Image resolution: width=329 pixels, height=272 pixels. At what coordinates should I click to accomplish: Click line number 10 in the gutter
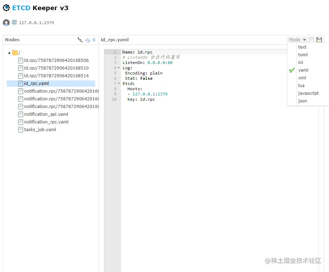(x=114, y=99)
